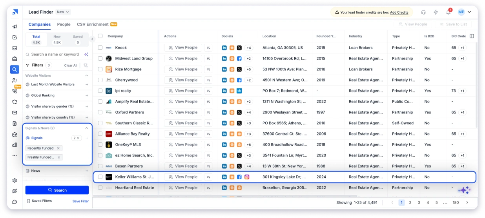Click the lightning bolt icon in header

[436, 12]
